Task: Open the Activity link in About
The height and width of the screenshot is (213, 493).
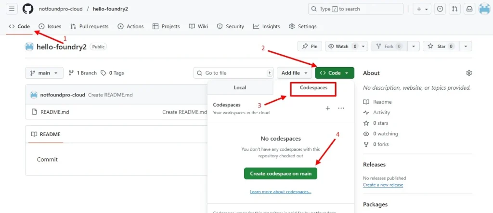Action: tap(376, 112)
